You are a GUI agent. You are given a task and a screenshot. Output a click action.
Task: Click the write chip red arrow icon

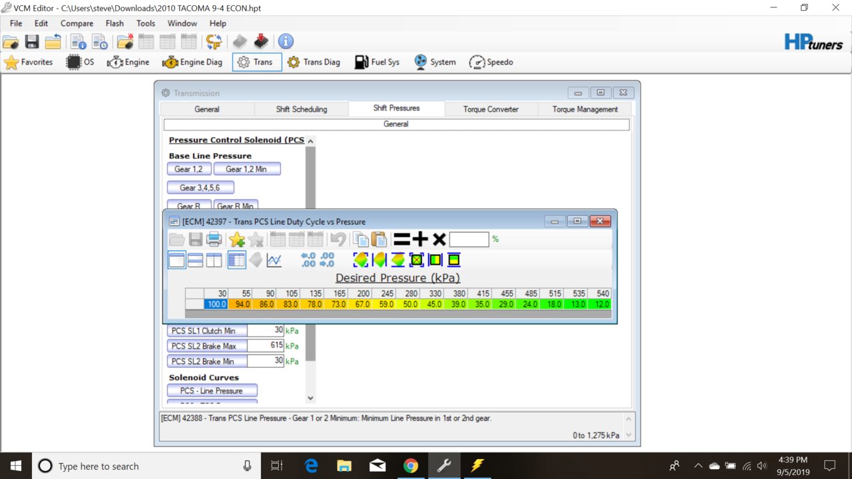click(x=261, y=42)
